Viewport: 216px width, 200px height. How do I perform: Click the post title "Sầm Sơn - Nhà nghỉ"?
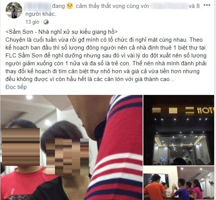coord(61,32)
